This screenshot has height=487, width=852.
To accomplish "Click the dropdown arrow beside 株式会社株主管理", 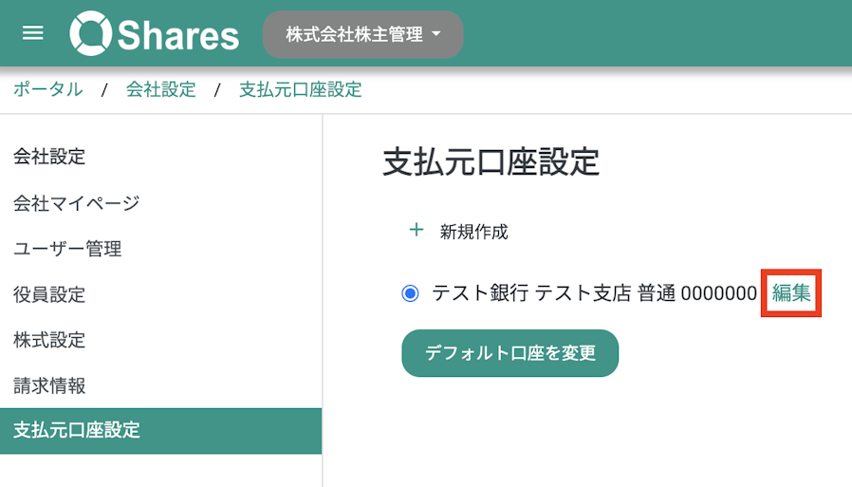I will (x=435, y=33).
